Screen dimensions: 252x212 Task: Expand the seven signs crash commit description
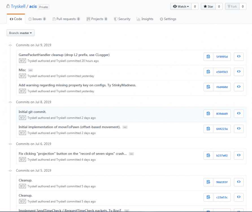[x=131, y=154]
